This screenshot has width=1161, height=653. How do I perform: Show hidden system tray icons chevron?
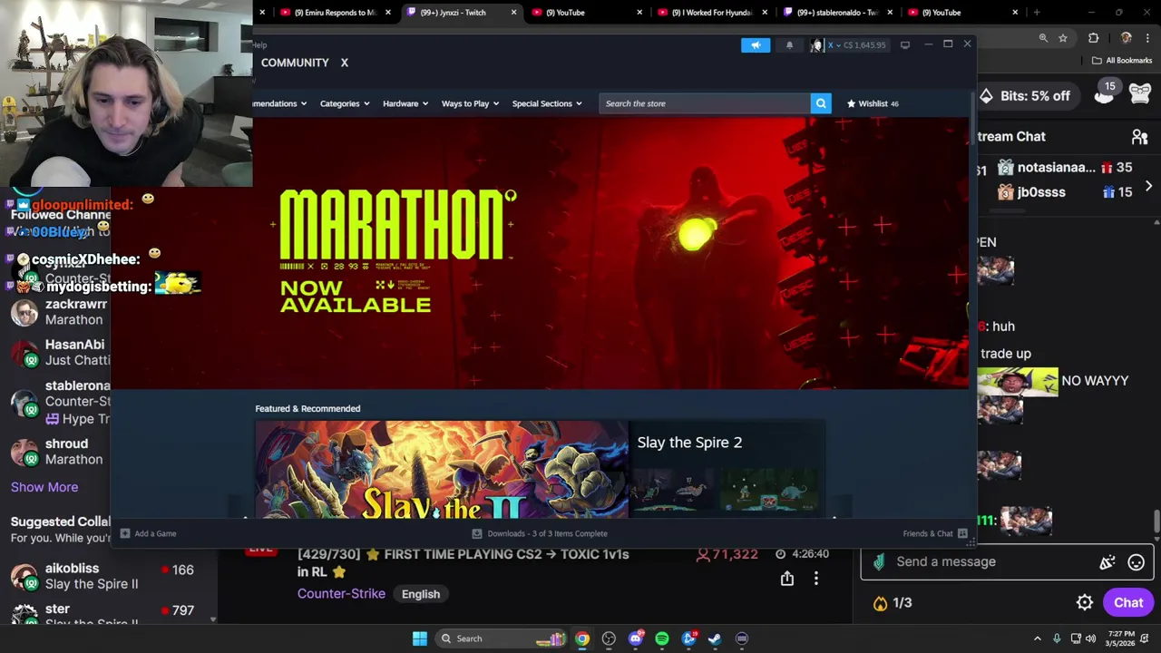(1037, 638)
